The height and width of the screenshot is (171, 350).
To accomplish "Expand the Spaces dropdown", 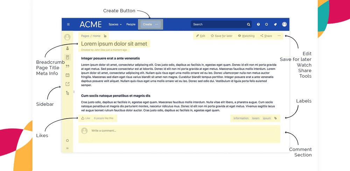I will tap(115, 24).
